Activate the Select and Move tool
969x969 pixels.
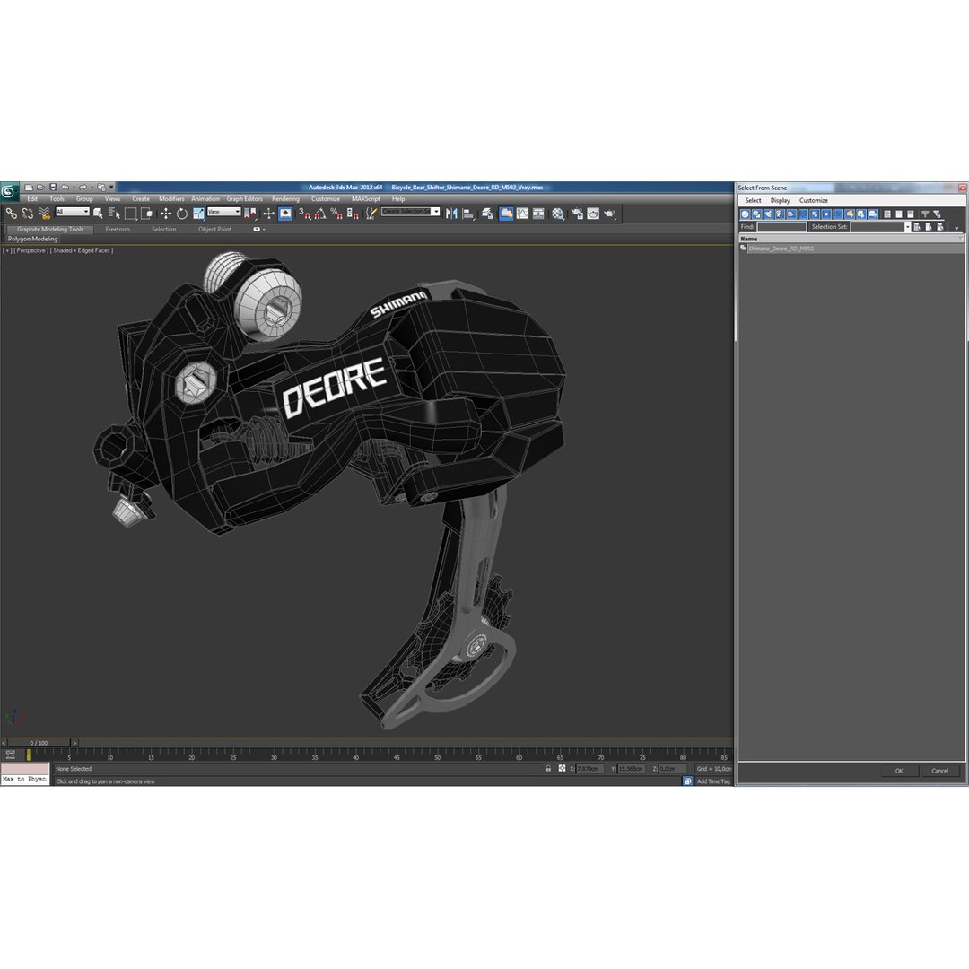pyautogui.click(x=166, y=214)
